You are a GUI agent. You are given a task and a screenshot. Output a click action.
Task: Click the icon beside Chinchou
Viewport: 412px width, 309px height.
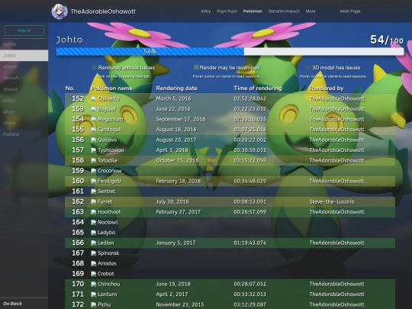pos(94,284)
